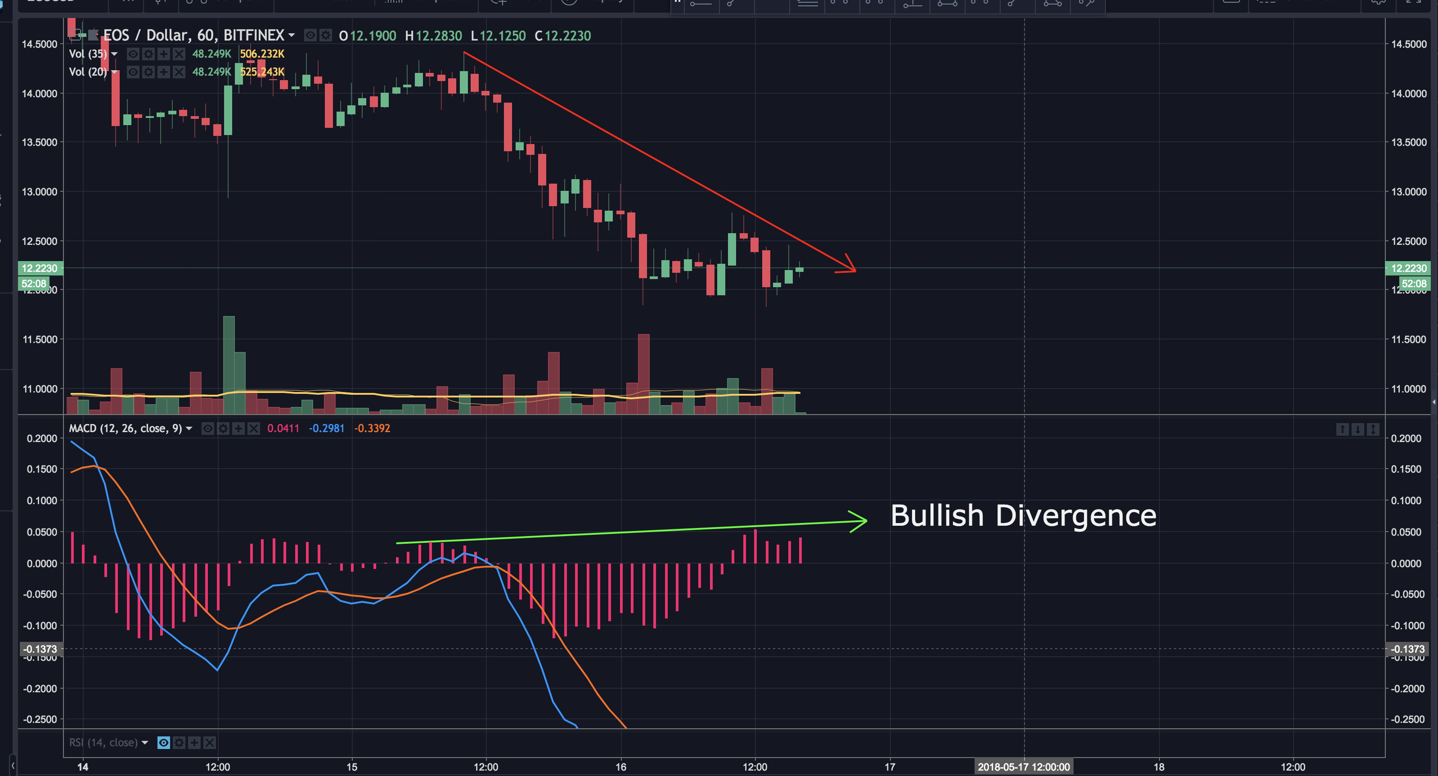
Task: Click the low value 12.1250
Action: [x=503, y=36]
